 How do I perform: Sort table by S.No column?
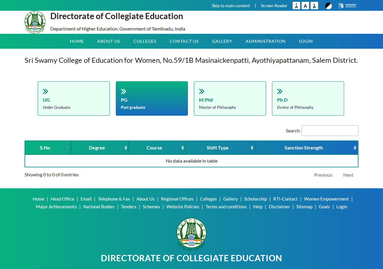48,148
